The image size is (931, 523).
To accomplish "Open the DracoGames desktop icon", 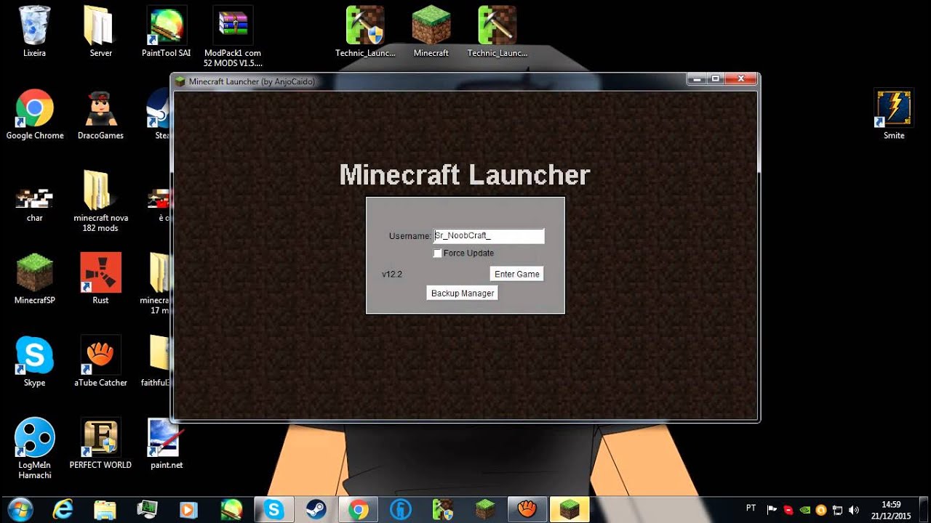I will coord(100,114).
